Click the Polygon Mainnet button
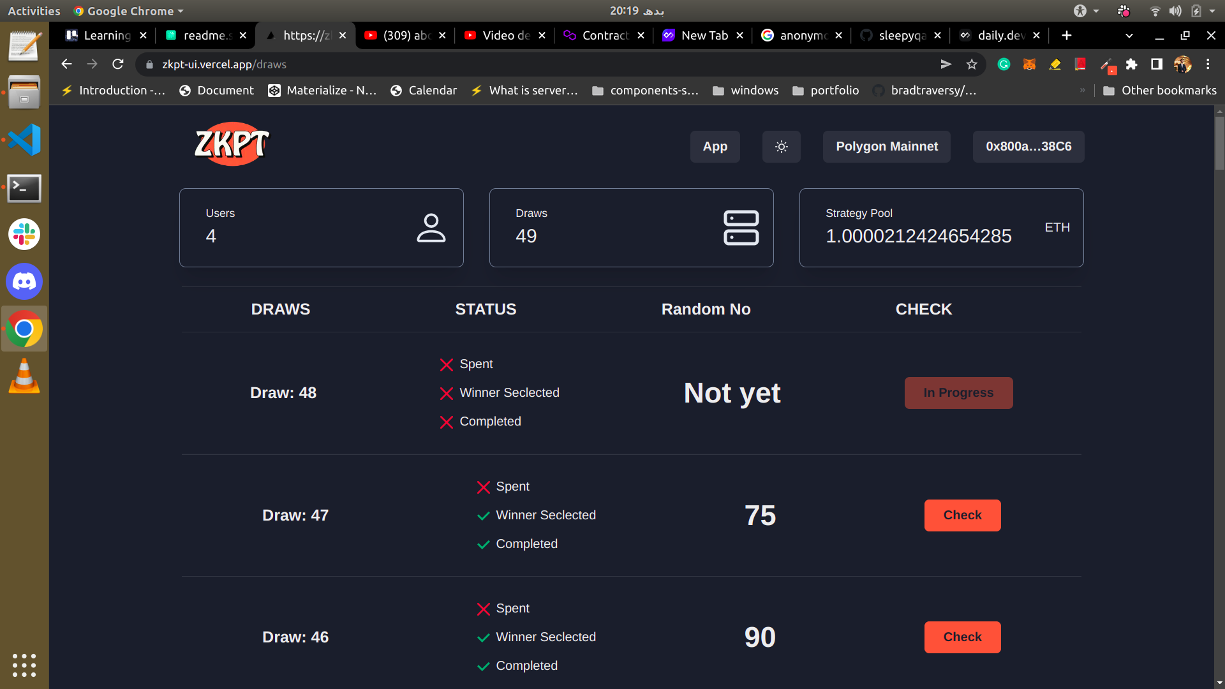 [x=886, y=147]
